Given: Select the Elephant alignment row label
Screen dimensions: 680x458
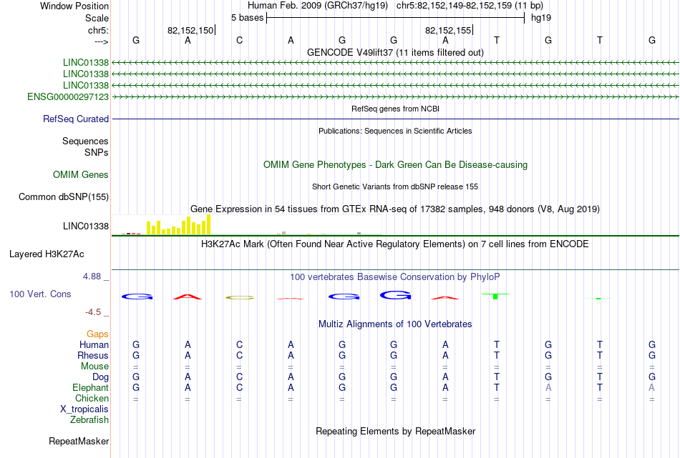Looking at the screenshot, I should coord(90,387).
